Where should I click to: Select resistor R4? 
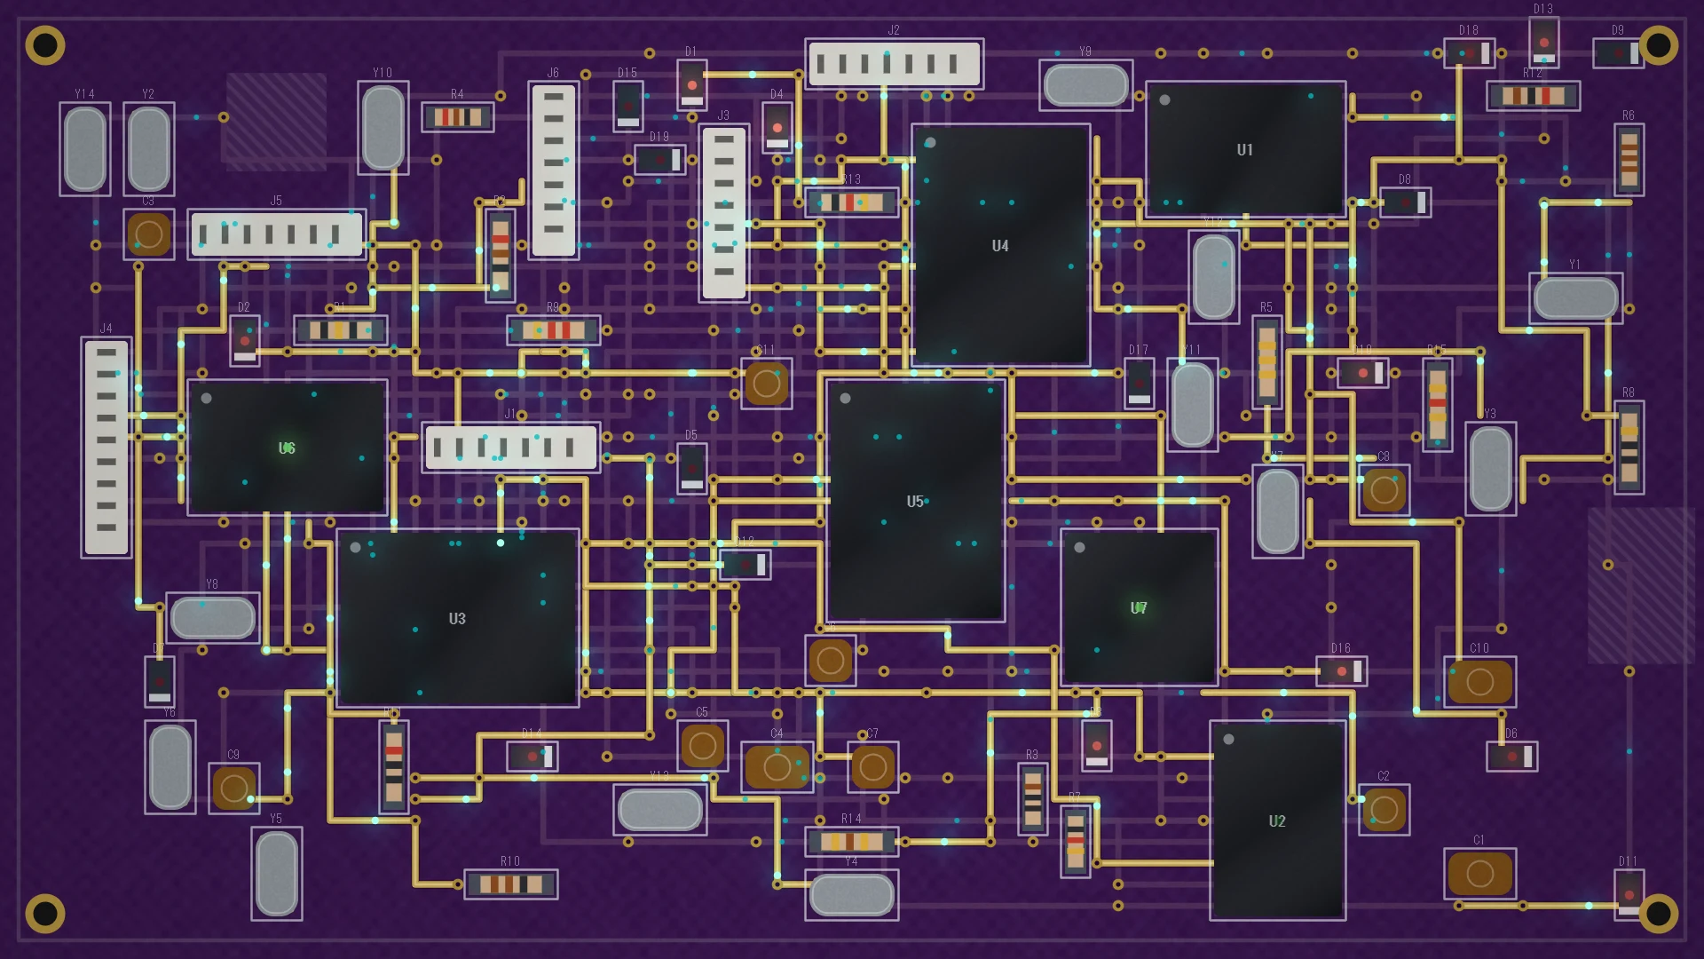pyautogui.click(x=457, y=117)
